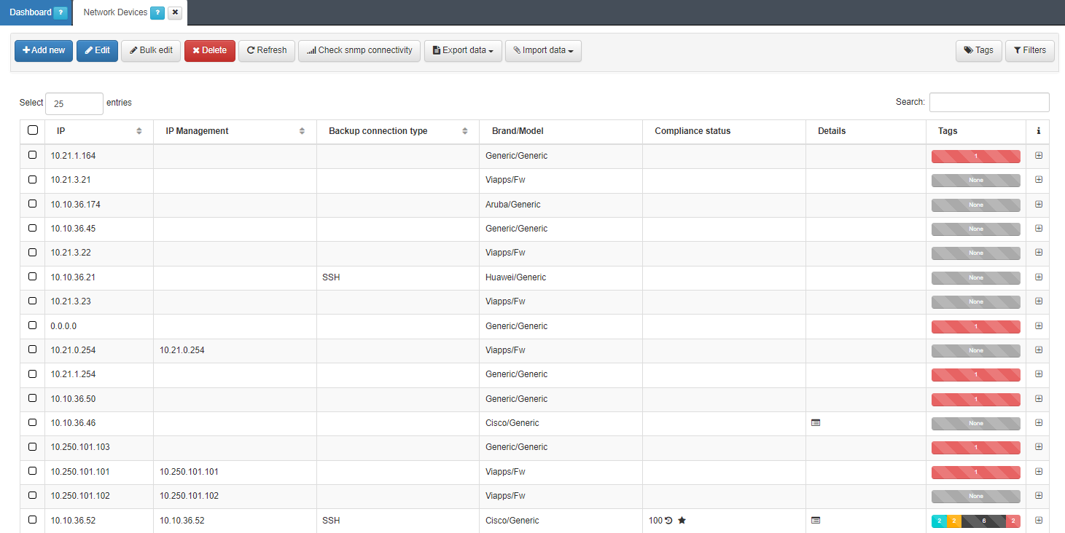Screen dimensions: 1065x533
Task: Click plus icon for row 10.250.101.101
Action: pos(1039,472)
